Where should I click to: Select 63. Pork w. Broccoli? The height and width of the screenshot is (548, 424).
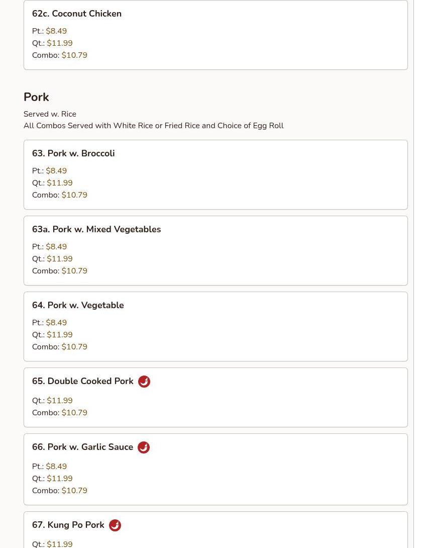tap(73, 153)
